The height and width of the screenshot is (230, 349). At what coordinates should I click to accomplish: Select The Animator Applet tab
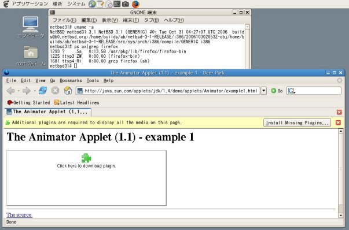coord(48,112)
